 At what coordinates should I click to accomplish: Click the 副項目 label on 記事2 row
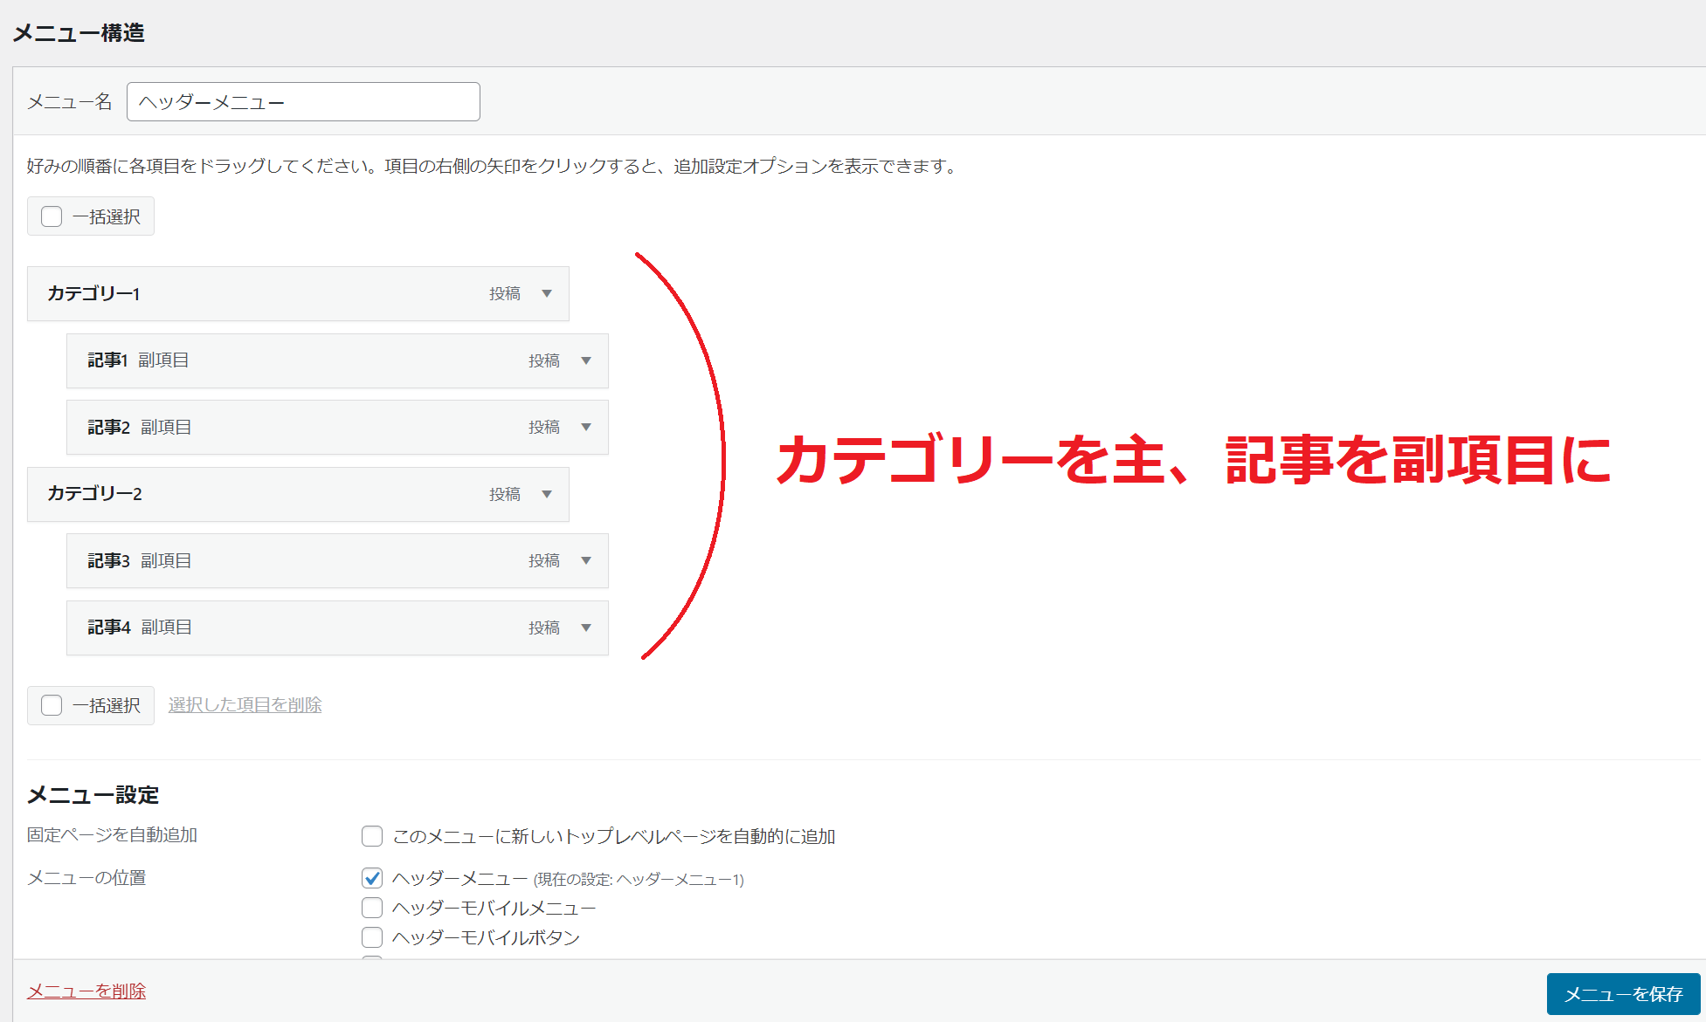coord(166,428)
